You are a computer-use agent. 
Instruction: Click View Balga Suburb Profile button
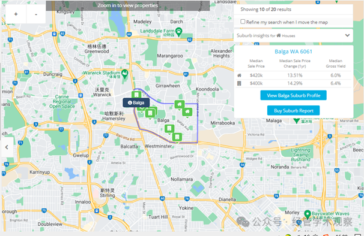294,95
